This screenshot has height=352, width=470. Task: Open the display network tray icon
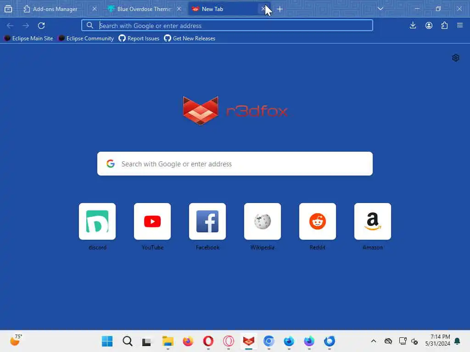pyautogui.click(x=403, y=341)
